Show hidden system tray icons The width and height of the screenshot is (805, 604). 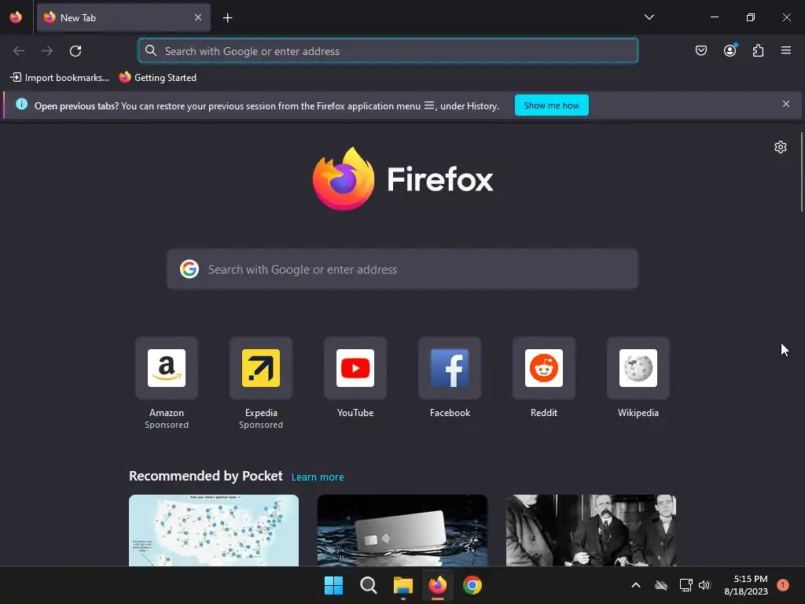635,585
